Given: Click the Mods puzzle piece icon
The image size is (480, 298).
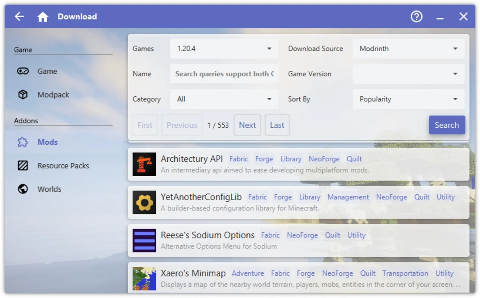Looking at the screenshot, I should click(x=23, y=142).
